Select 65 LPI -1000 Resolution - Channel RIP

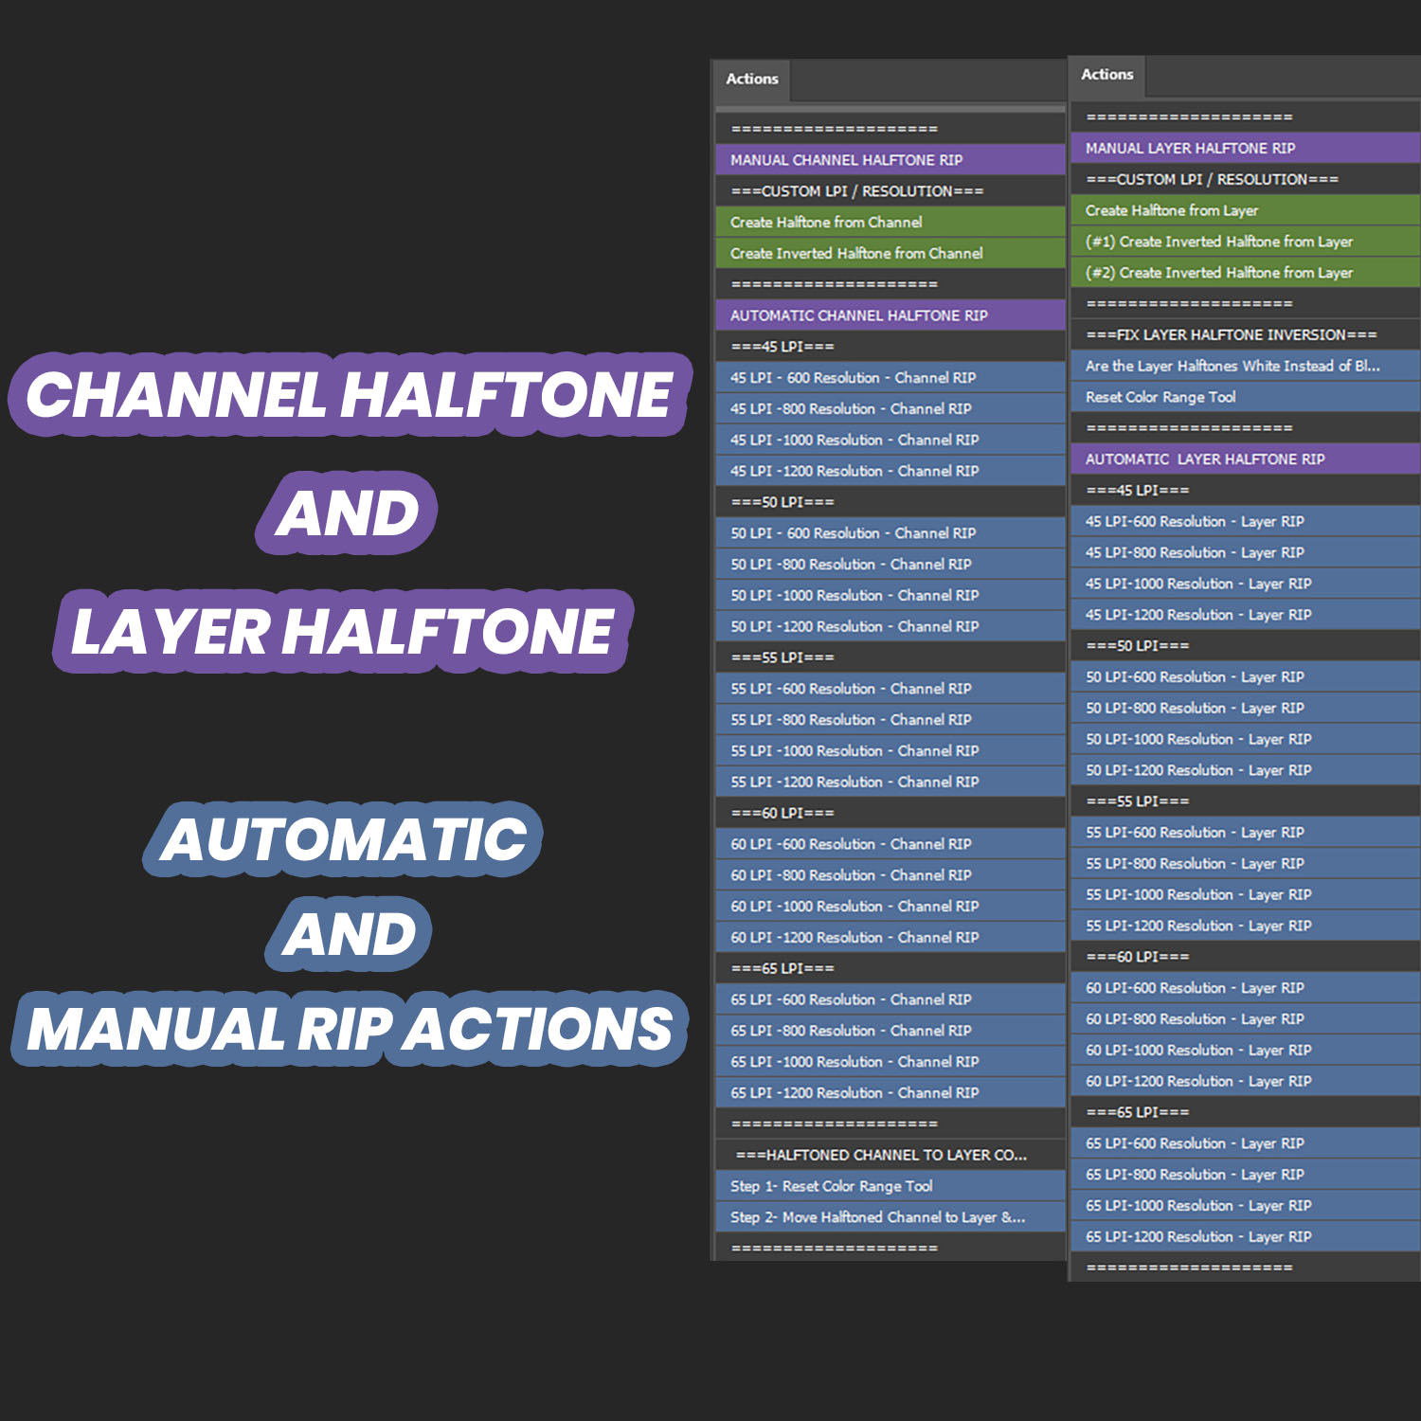[891, 1061]
